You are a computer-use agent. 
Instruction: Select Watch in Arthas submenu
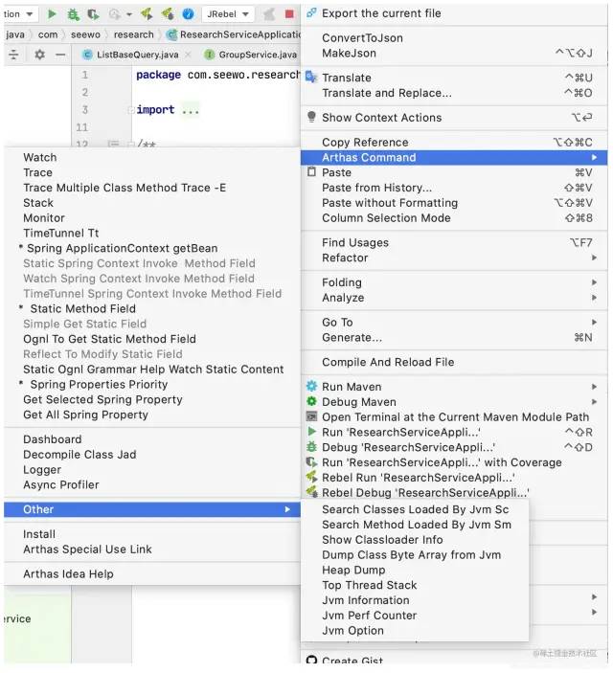tap(40, 158)
